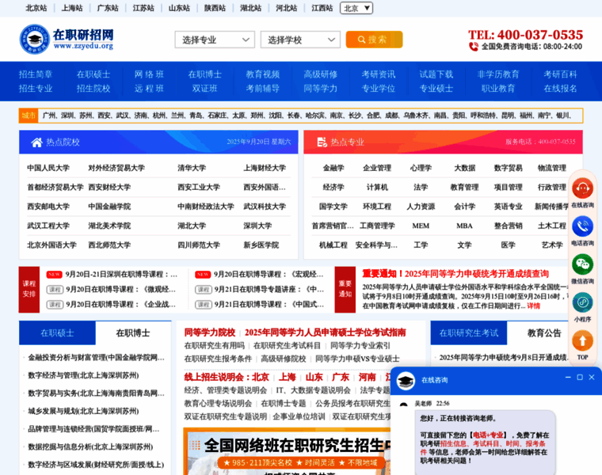
Task: Open the 选择学校 dropdown
Action: (x=300, y=40)
